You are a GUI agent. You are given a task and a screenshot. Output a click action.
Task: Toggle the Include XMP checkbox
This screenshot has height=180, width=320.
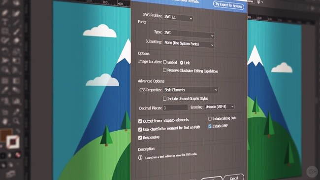210,126
